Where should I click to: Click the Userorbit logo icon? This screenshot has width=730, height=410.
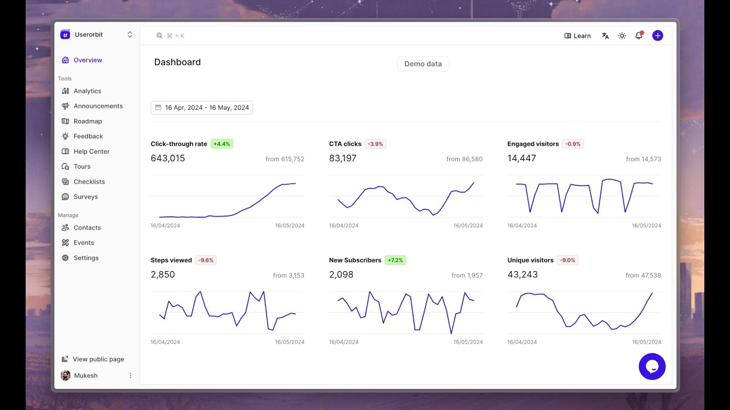click(x=65, y=34)
